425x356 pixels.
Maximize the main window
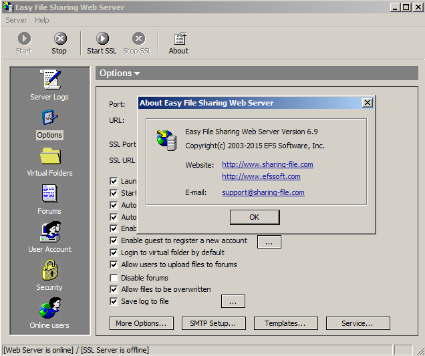(x=406, y=7)
